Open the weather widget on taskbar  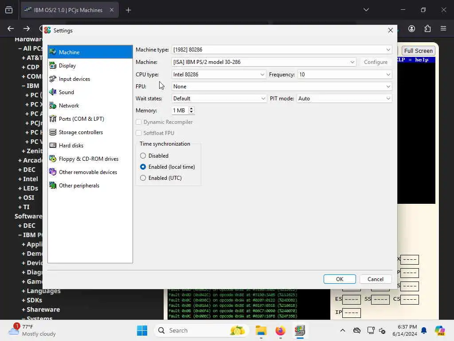point(32,330)
